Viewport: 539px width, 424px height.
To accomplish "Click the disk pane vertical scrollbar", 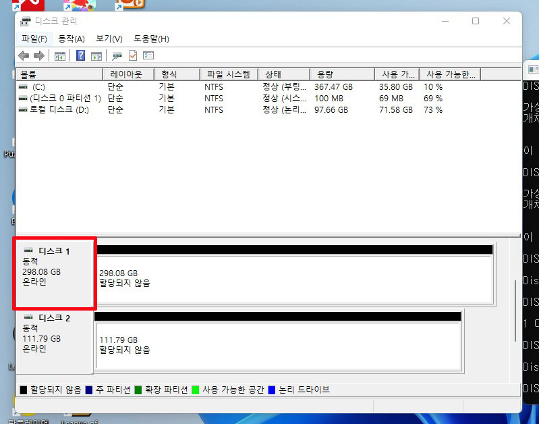I will (515, 311).
